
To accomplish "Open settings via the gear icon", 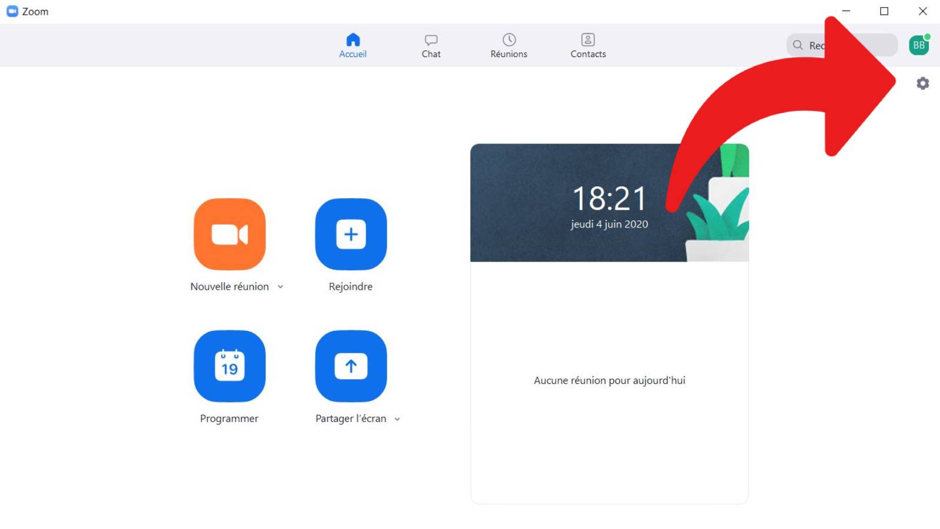I will click(x=922, y=83).
